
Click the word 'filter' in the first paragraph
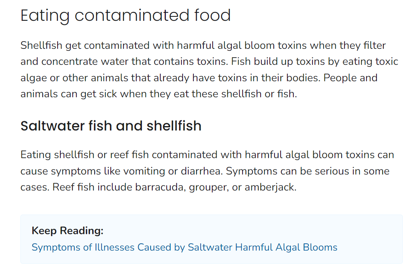[374, 46]
